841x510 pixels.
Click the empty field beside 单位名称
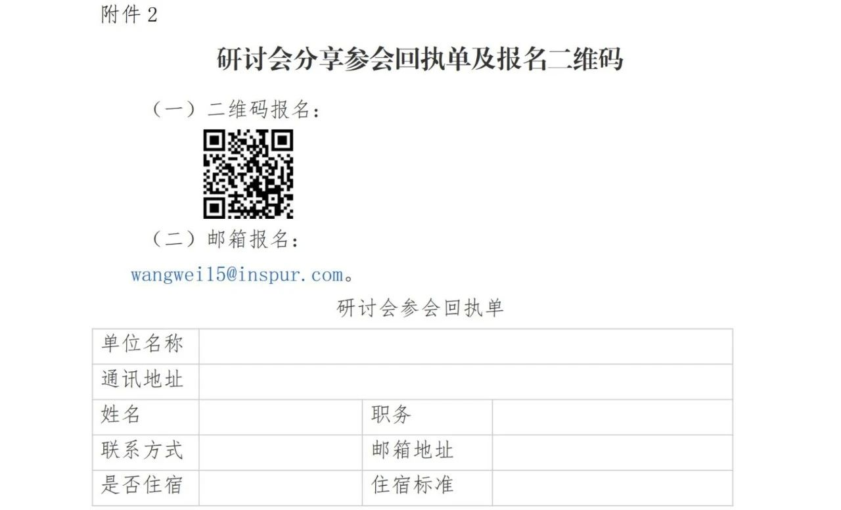pyautogui.click(x=466, y=346)
